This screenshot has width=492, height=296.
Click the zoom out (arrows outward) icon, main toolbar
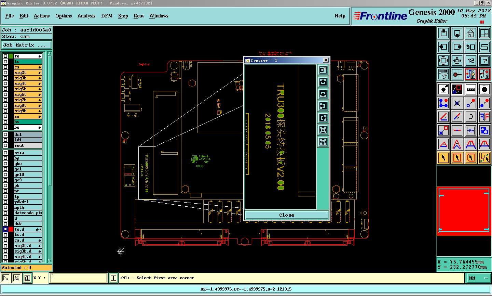coord(457,61)
